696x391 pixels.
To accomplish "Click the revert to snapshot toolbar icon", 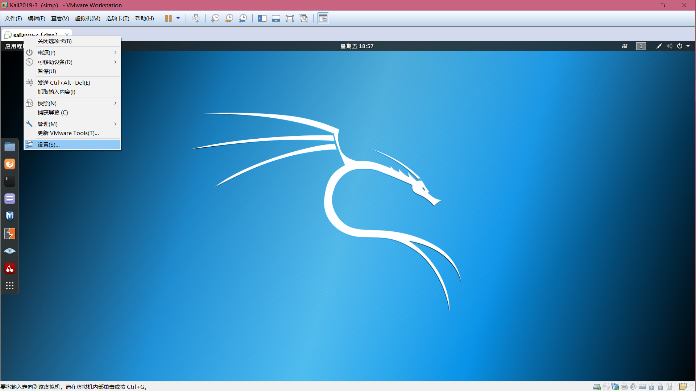I will point(229,18).
